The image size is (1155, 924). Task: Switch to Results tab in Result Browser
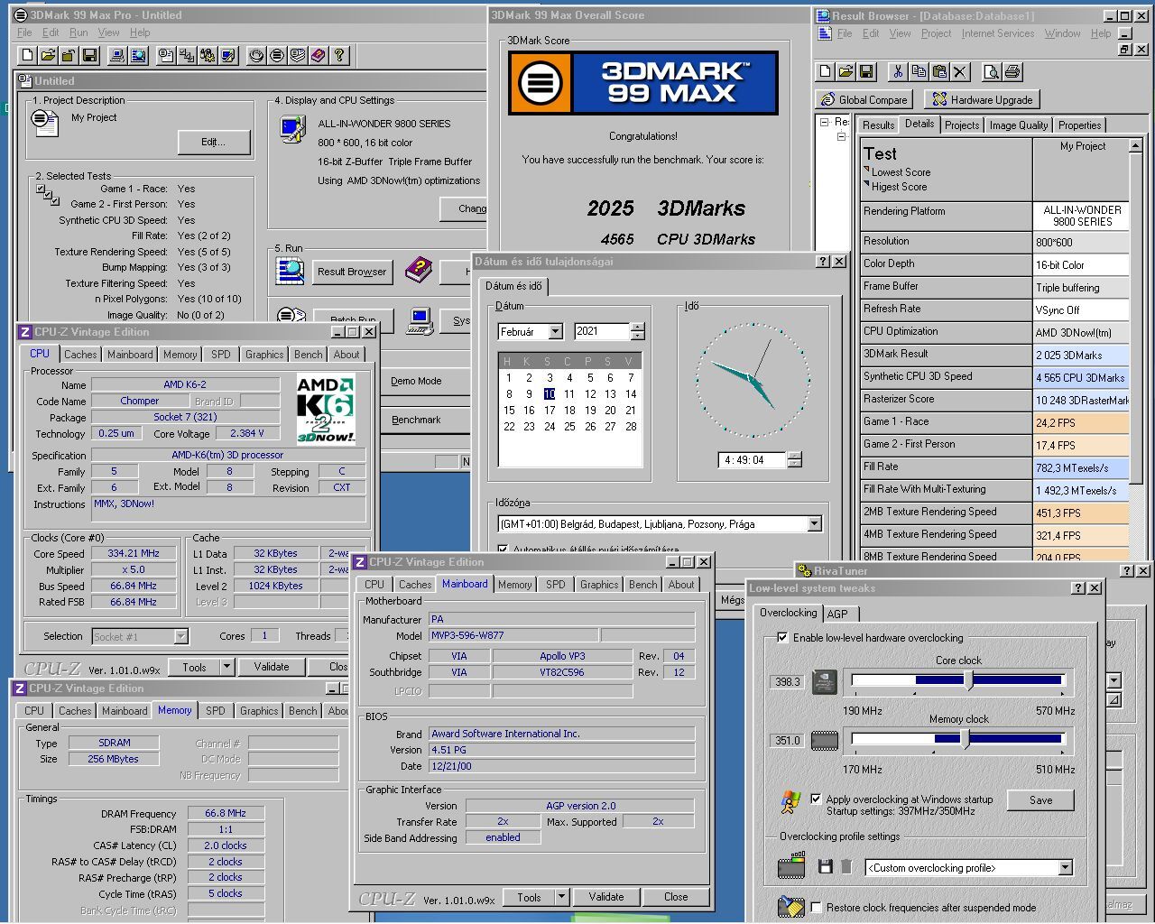tap(878, 125)
